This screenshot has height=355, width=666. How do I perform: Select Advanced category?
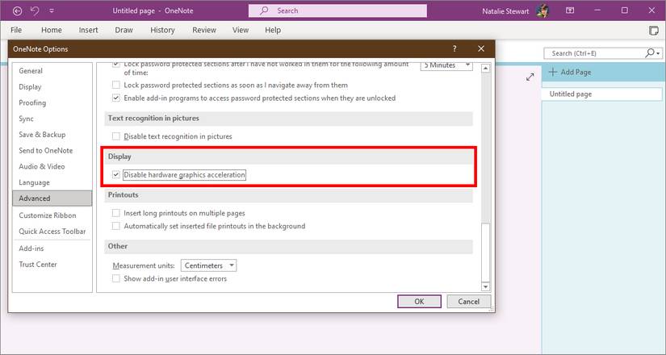tap(52, 198)
